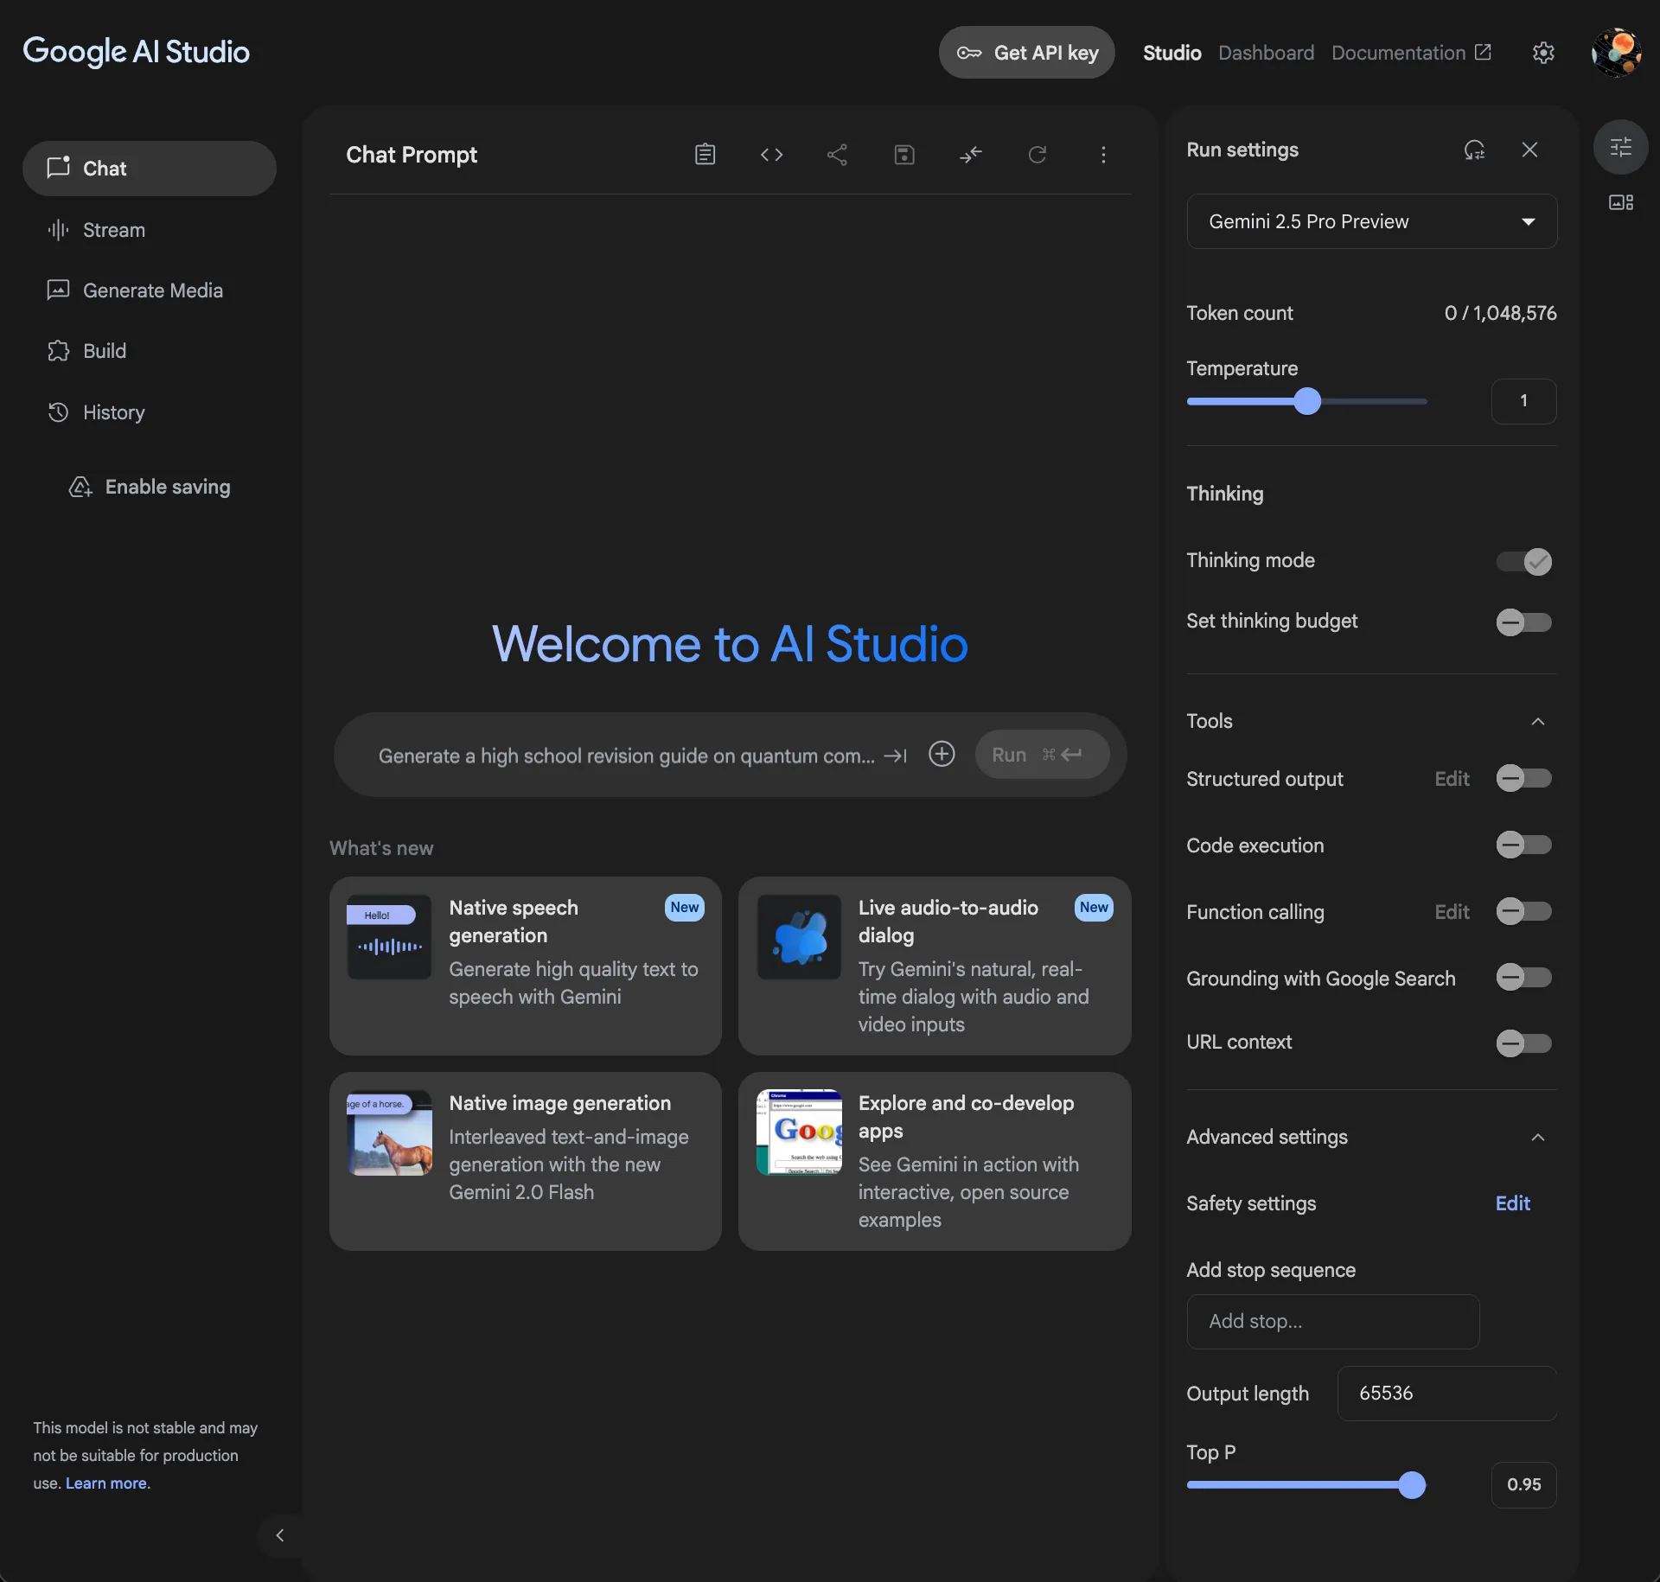Save the chat prompt
Image resolution: width=1660 pixels, height=1582 pixels.
904,155
